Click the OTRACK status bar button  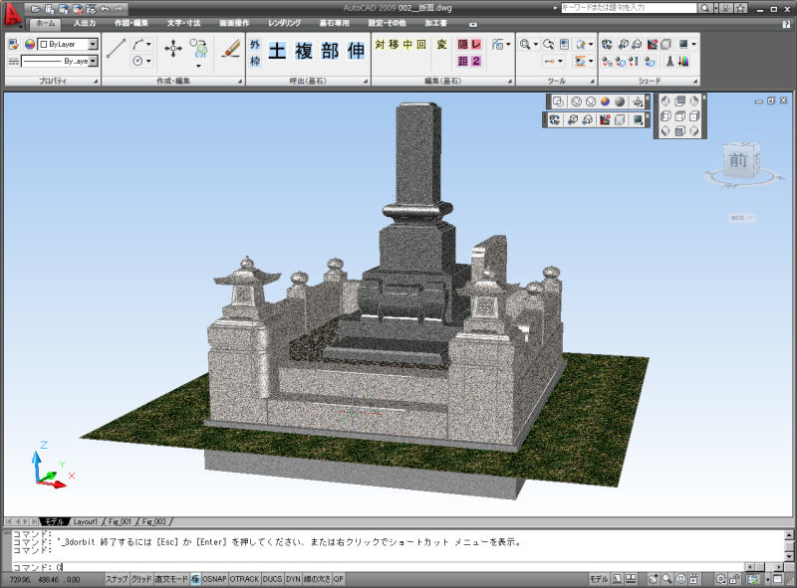pyautogui.click(x=244, y=578)
